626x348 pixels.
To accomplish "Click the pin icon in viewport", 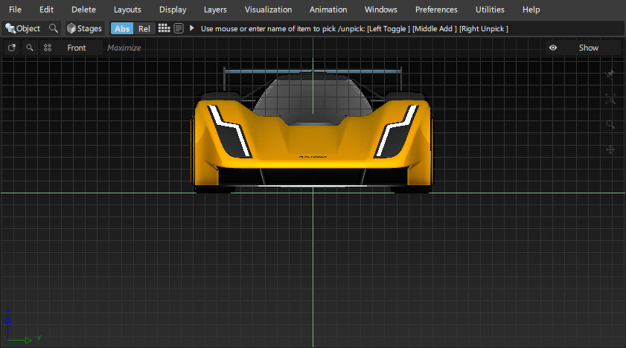I will click(x=610, y=74).
